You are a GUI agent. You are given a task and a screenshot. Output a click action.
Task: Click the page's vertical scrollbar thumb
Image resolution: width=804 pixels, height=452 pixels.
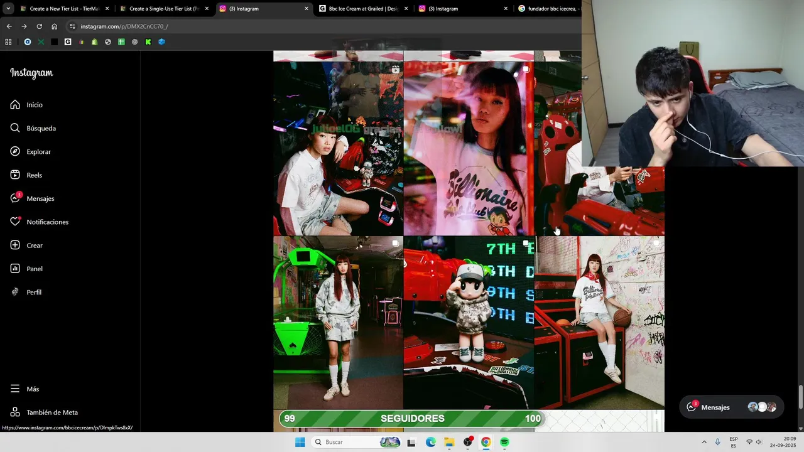801,397
